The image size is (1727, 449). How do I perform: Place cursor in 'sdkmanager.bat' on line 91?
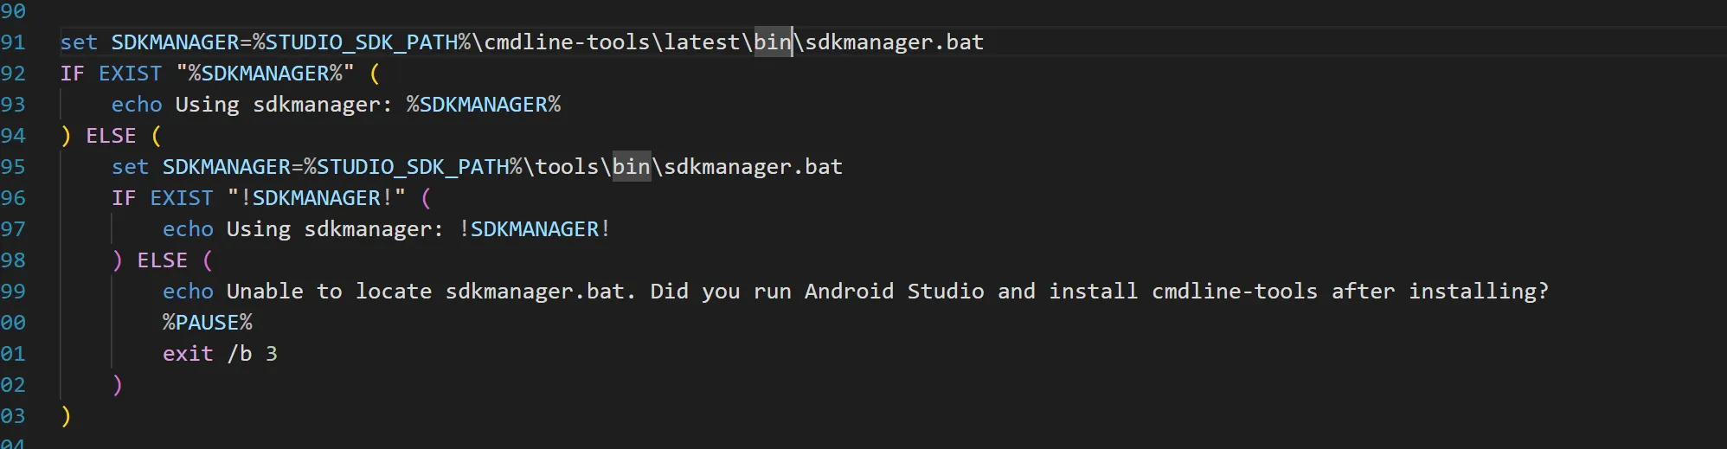tap(895, 42)
